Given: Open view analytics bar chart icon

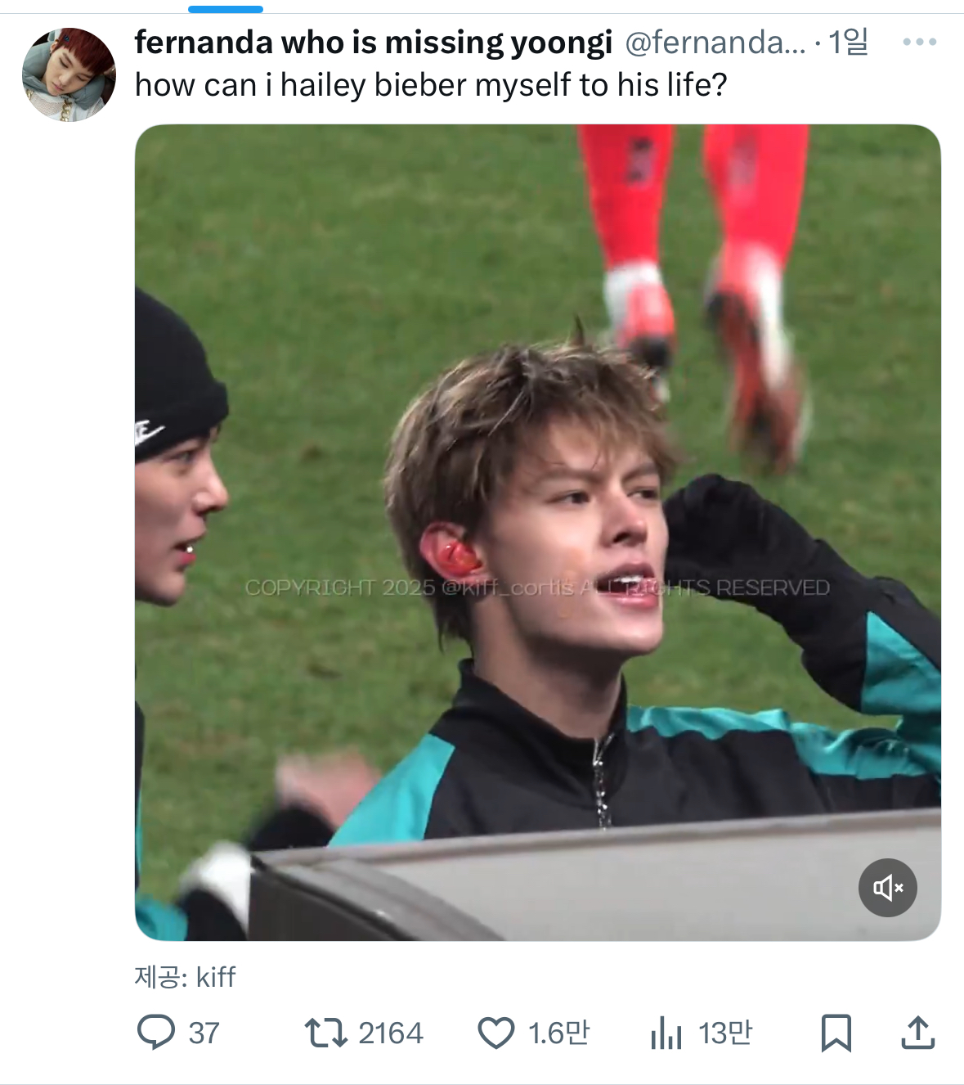Looking at the screenshot, I should [666, 1033].
